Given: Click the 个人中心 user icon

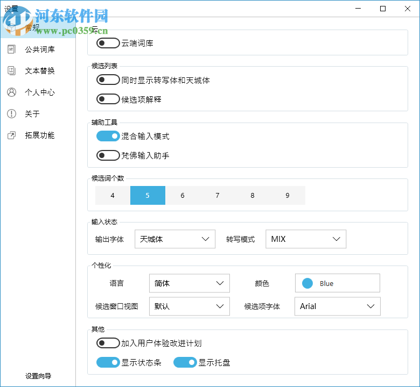Looking at the screenshot, I should [11, 92].
